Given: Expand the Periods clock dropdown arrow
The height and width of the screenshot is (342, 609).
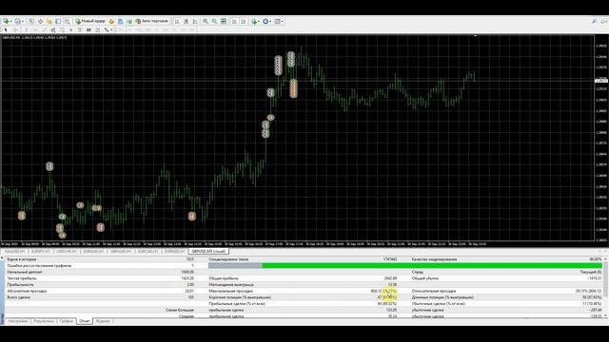Looking at the screenshot, I should [270, 21].
